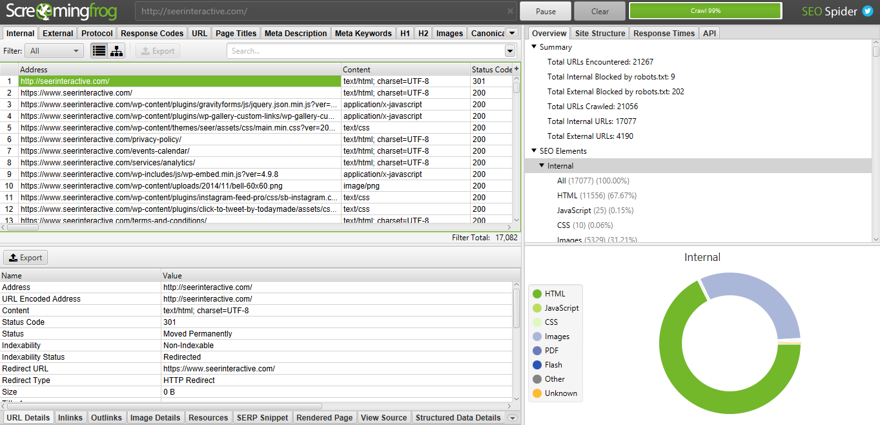The width and height of the screenshot is (880, 425).
Task: Click the plus icon to add columns
Action: pos(517,69)
